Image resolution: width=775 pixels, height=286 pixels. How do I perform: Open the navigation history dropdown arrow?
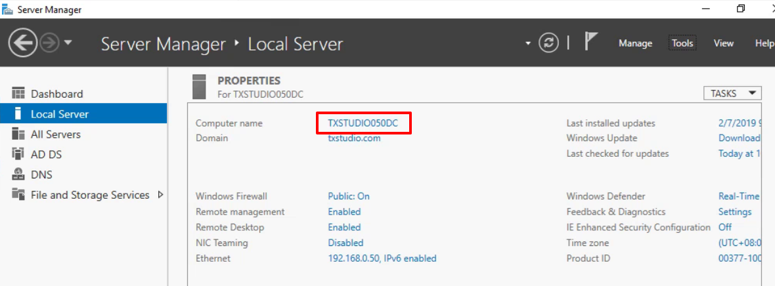[68, 43]
